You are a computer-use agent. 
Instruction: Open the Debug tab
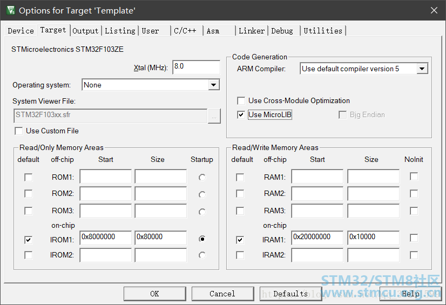(284, 31)
